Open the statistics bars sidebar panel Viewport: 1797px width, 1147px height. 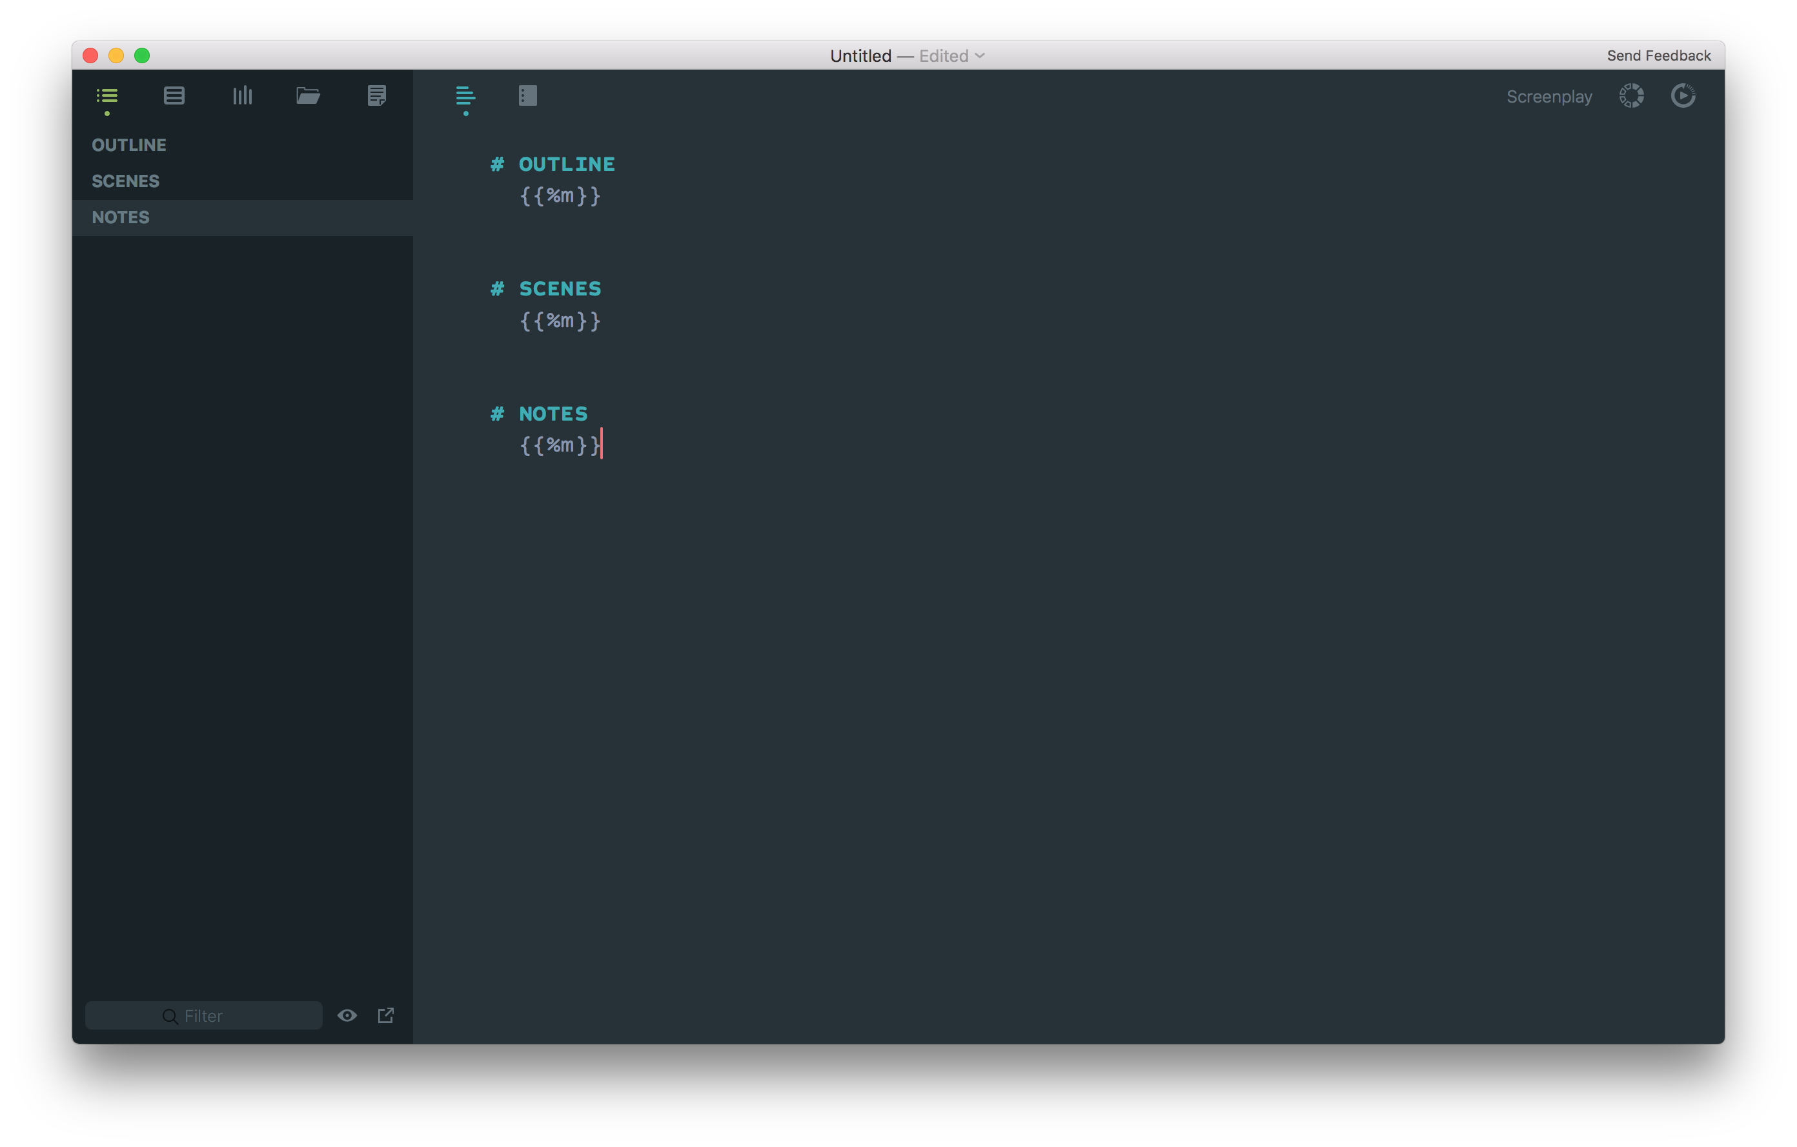coord(243,95)
